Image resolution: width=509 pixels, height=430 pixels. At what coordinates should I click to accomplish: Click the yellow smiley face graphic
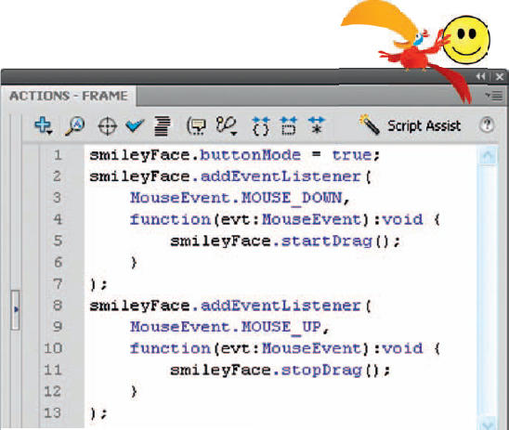pos(466,40)
